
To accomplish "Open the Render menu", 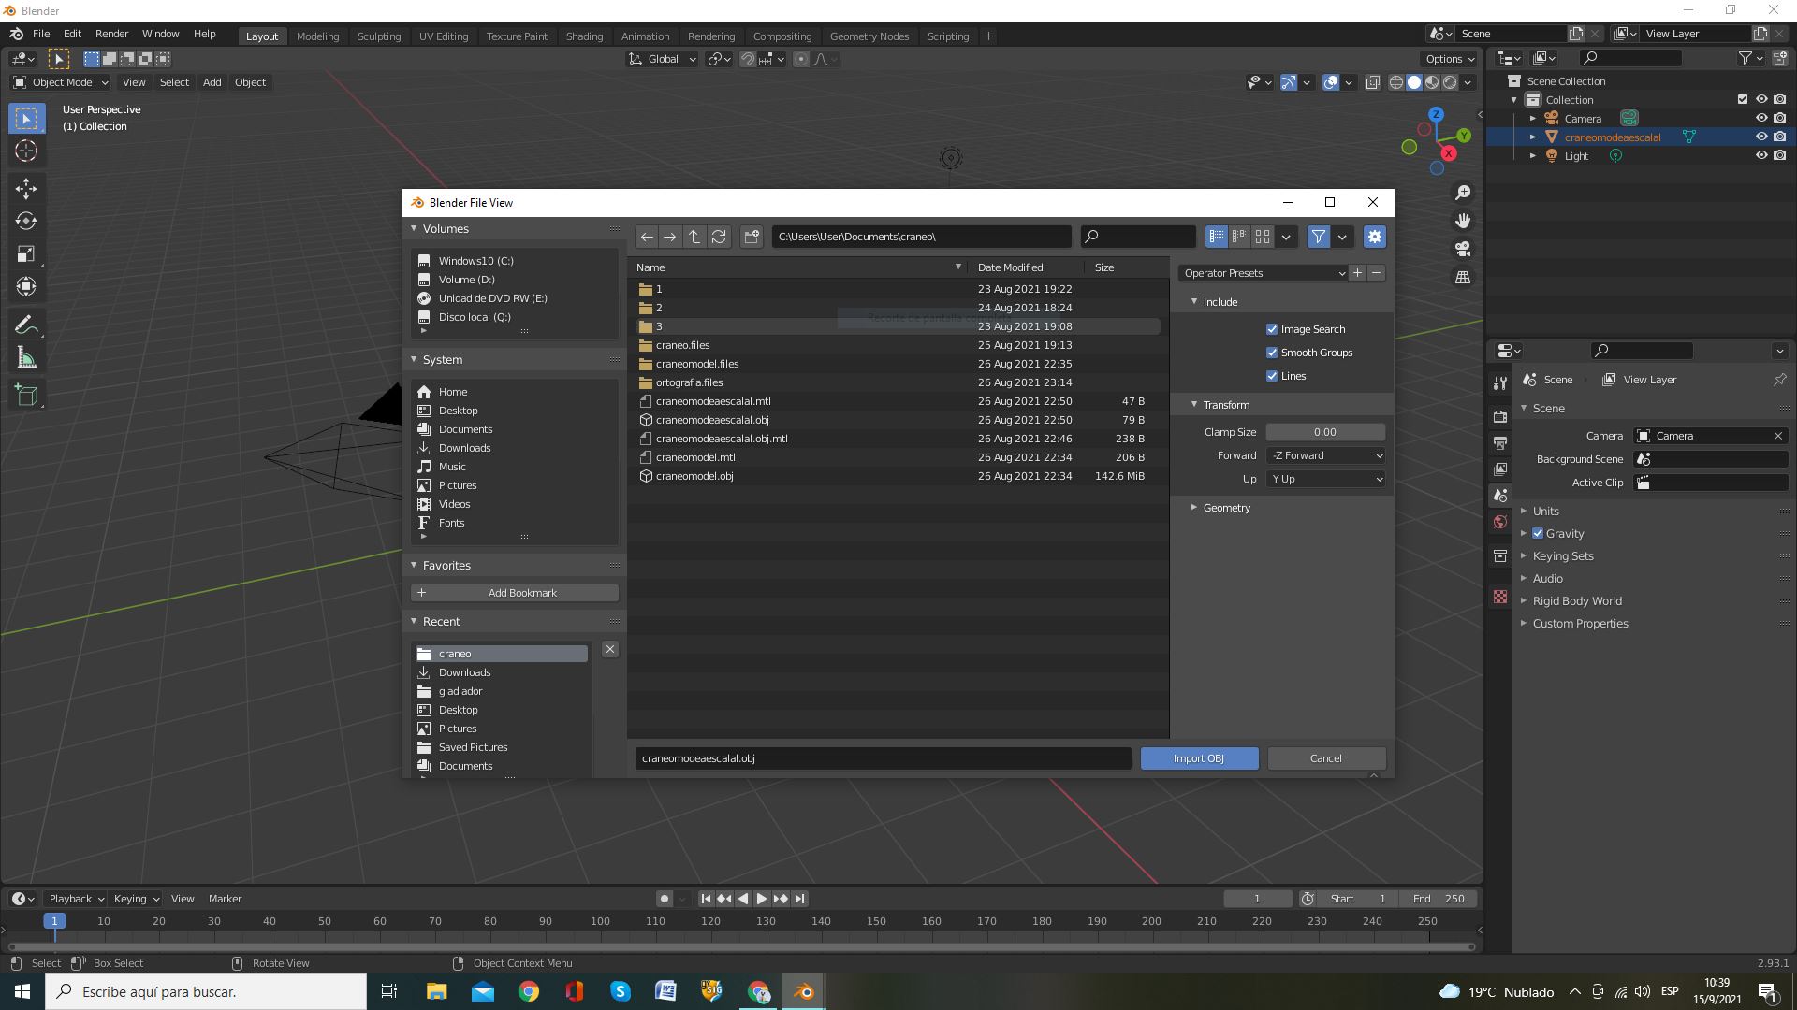I will coord(111,34).
